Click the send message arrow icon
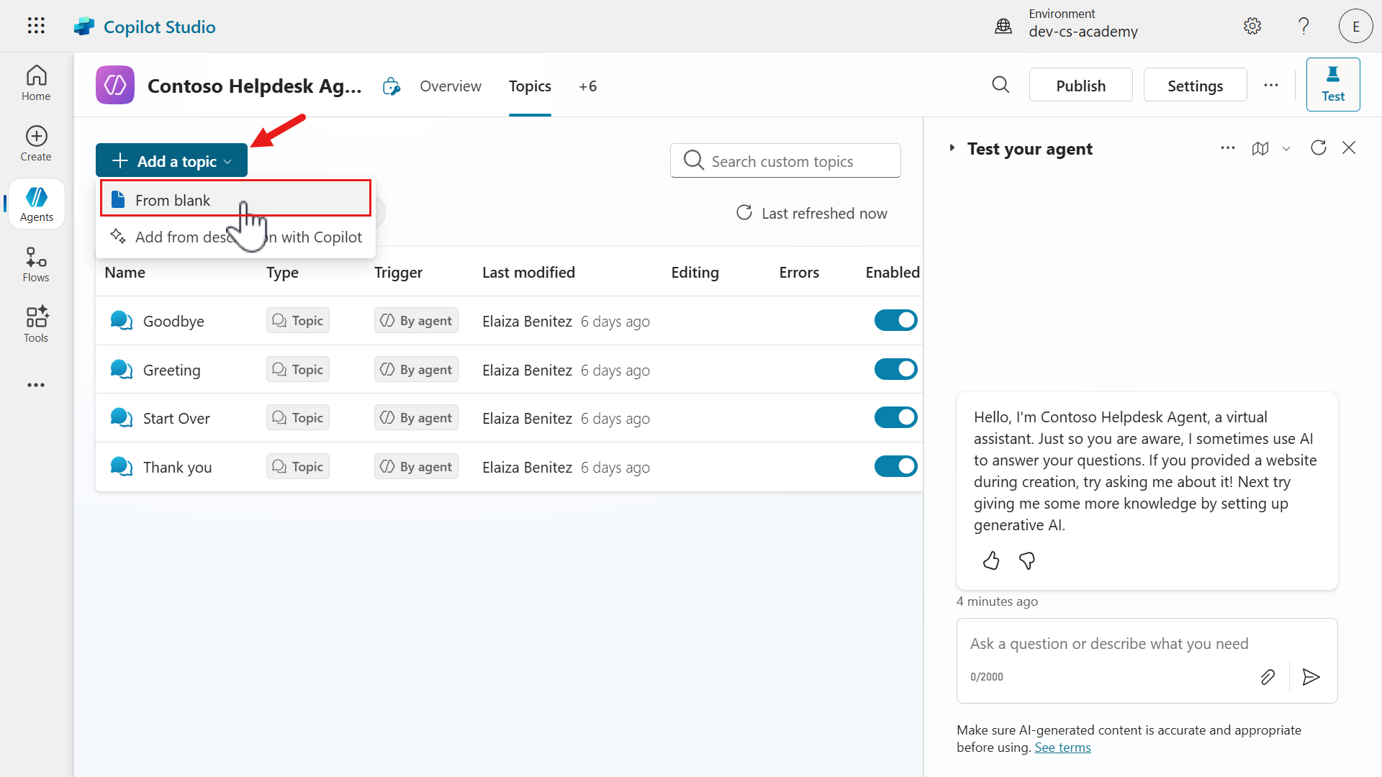This screenshot has height=777, width=1382. 1311,677
